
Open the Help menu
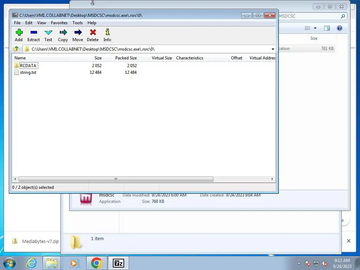92,23
